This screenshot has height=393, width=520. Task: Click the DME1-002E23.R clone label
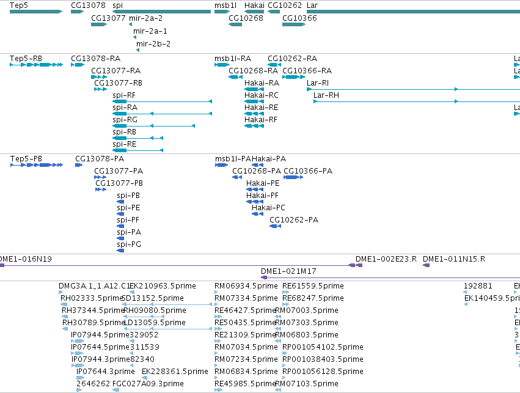(386, 259)
